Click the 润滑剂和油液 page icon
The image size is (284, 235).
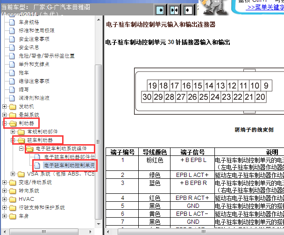coord(12,98)
